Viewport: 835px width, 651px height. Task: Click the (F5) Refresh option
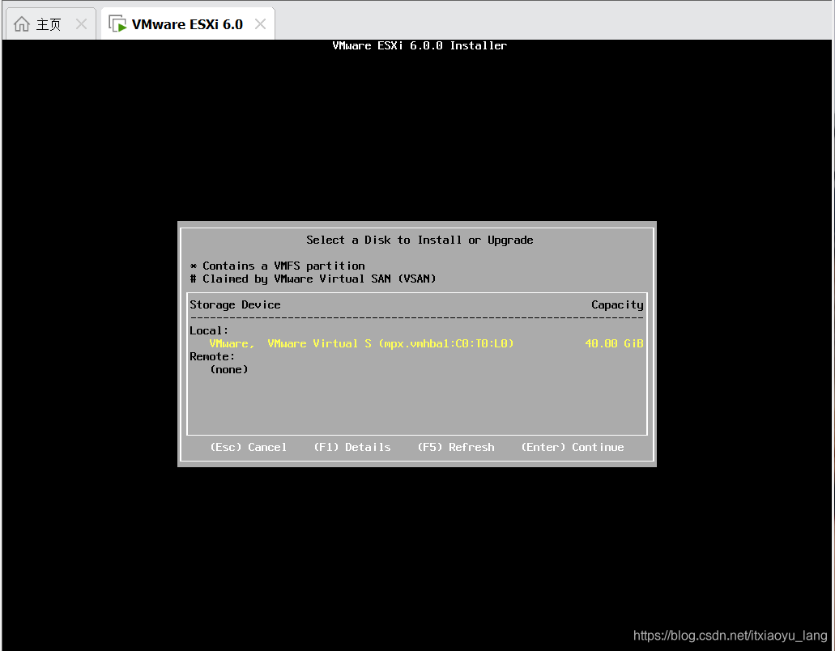456,447
